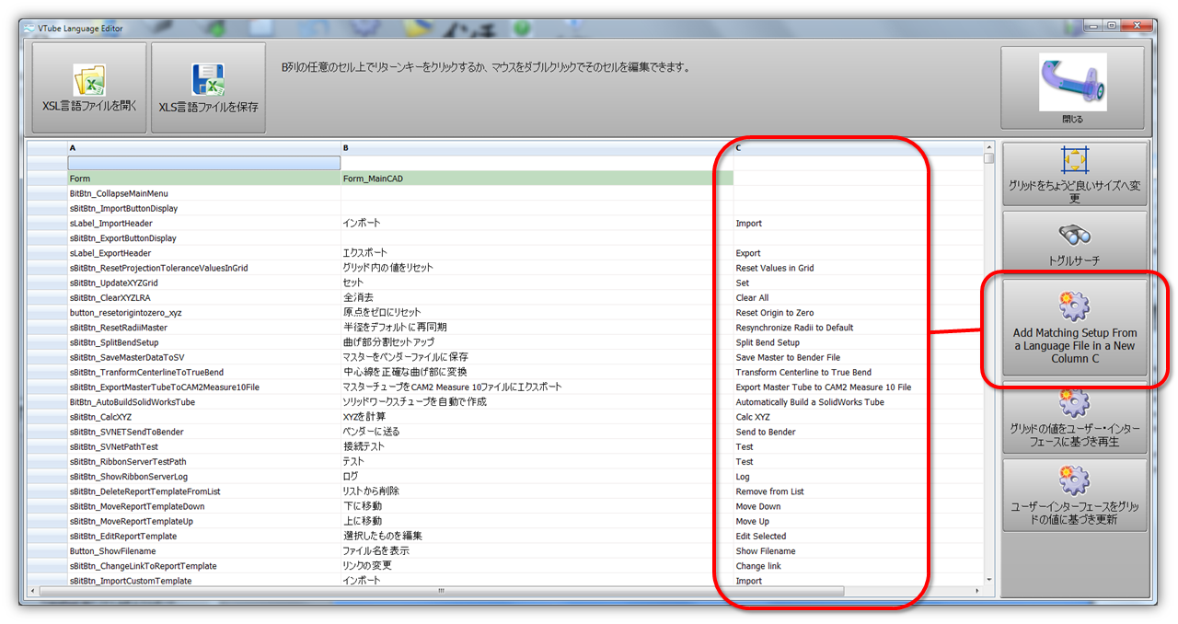Select column A header
This screenshot has height=624, width=1178.
203,148
